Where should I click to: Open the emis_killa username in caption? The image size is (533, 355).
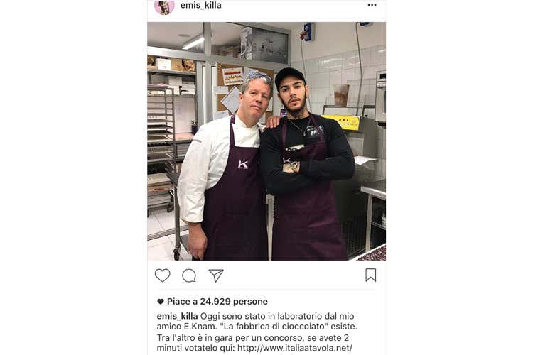(x=177, y=316)
